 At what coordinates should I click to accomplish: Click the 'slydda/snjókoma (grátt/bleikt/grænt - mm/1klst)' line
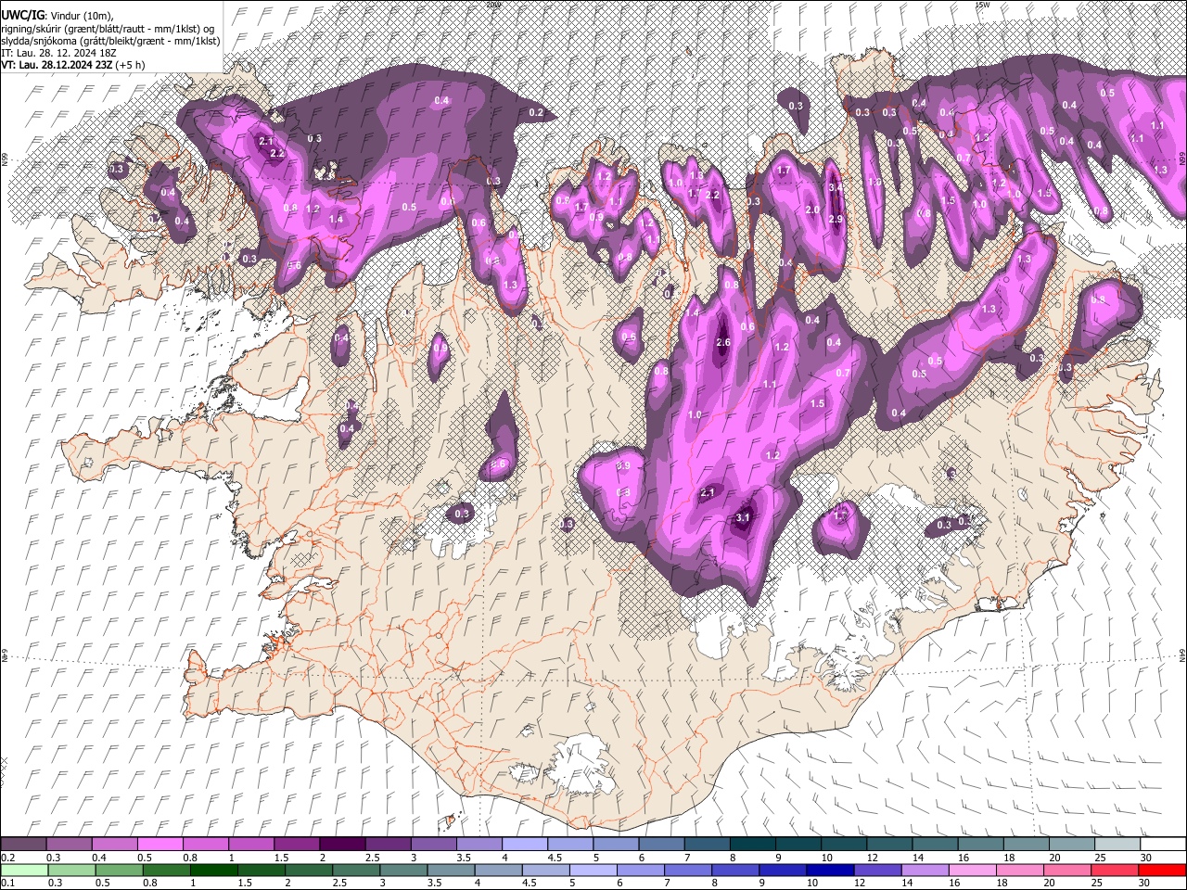coord(110,41)
